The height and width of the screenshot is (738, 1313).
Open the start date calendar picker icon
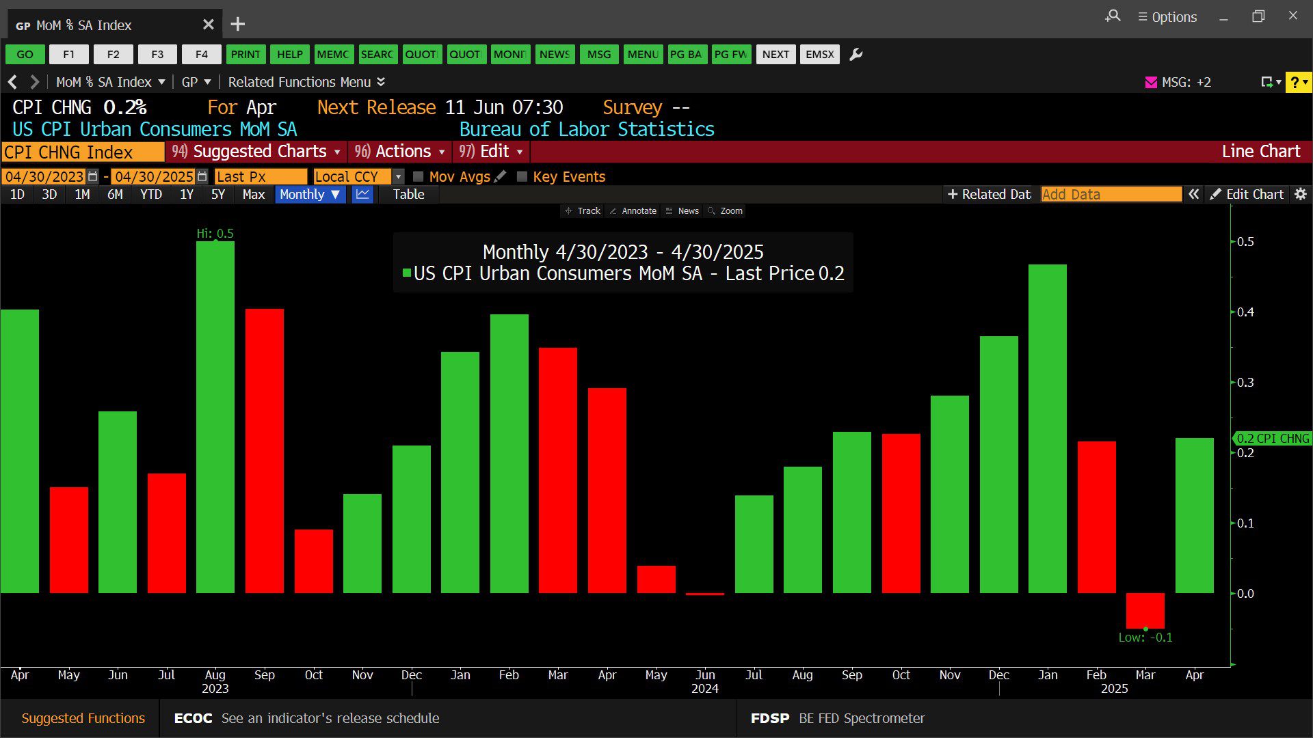[x=93, y=177]
